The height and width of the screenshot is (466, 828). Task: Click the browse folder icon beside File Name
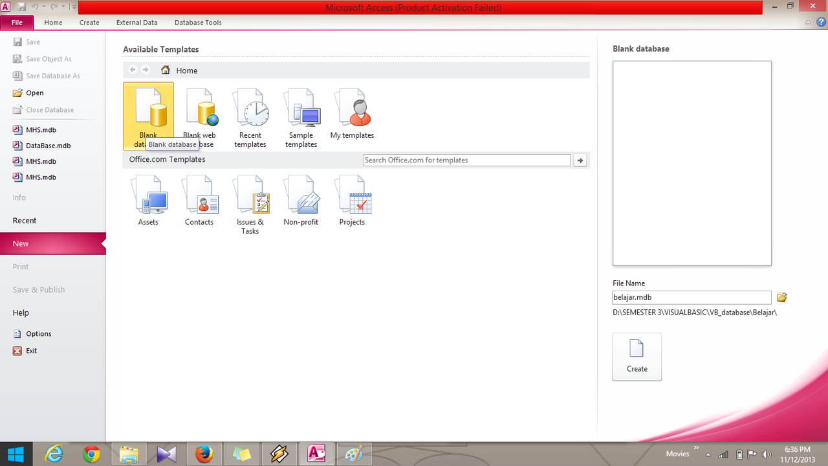click(x=782, y=298)
